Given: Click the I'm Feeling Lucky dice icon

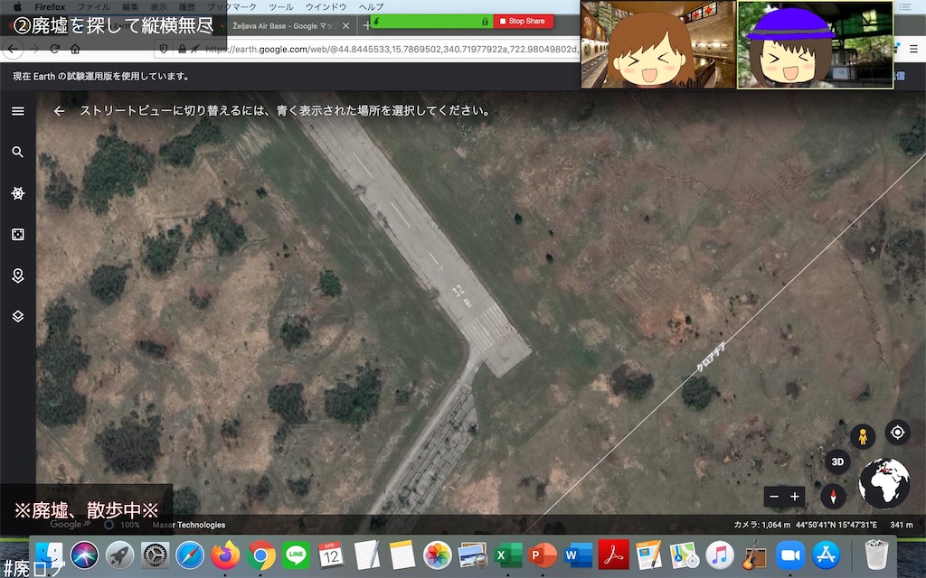Looking at the screenshot, I should click(18, 235).
